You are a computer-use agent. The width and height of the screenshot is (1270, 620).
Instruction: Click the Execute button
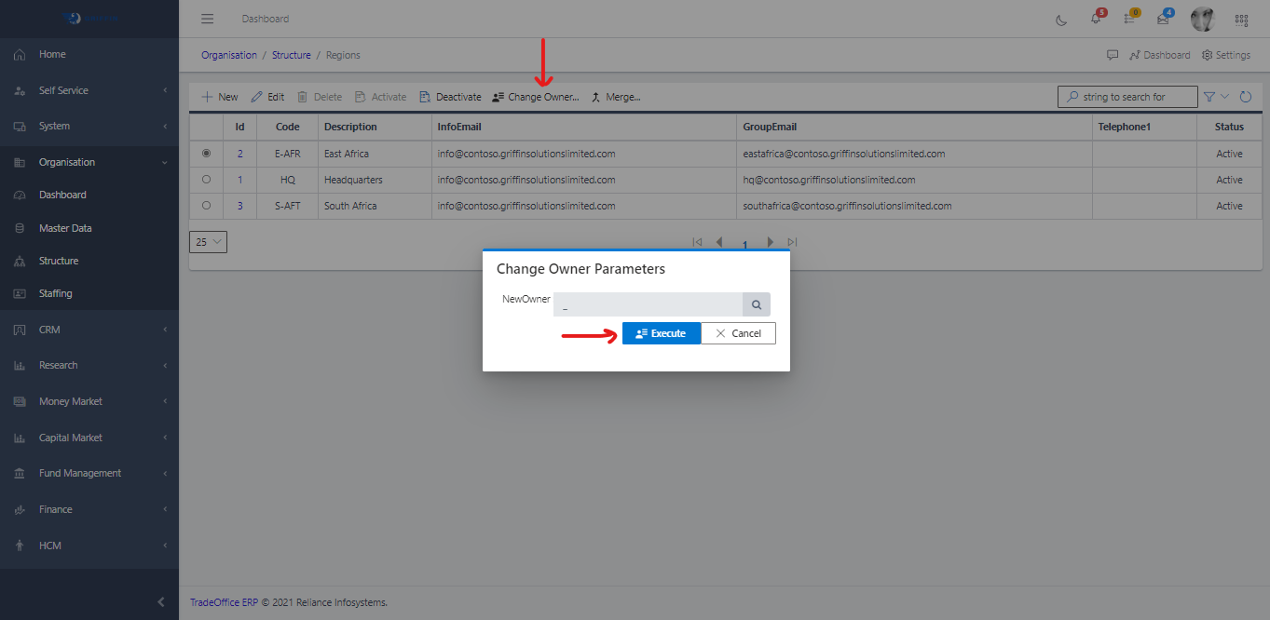[x=661, y=333]
